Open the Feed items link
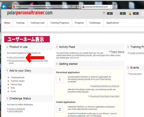This screenshot has width=144, height=117. click(117, 52)
